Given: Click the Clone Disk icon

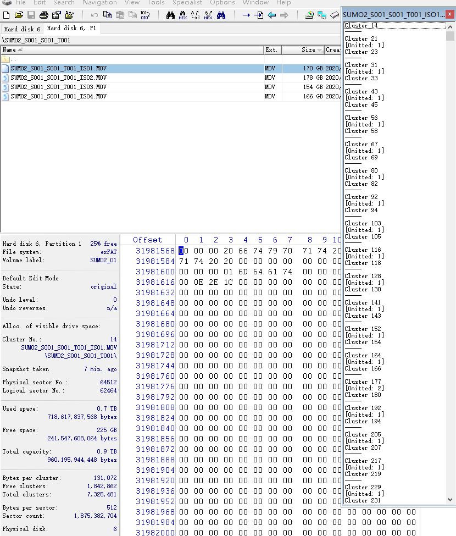Looking at the screenshot, I should pos(322,15).
